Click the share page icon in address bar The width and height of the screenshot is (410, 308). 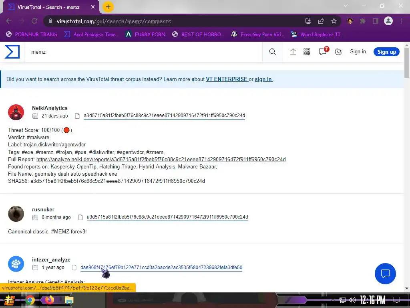point(321,21)
